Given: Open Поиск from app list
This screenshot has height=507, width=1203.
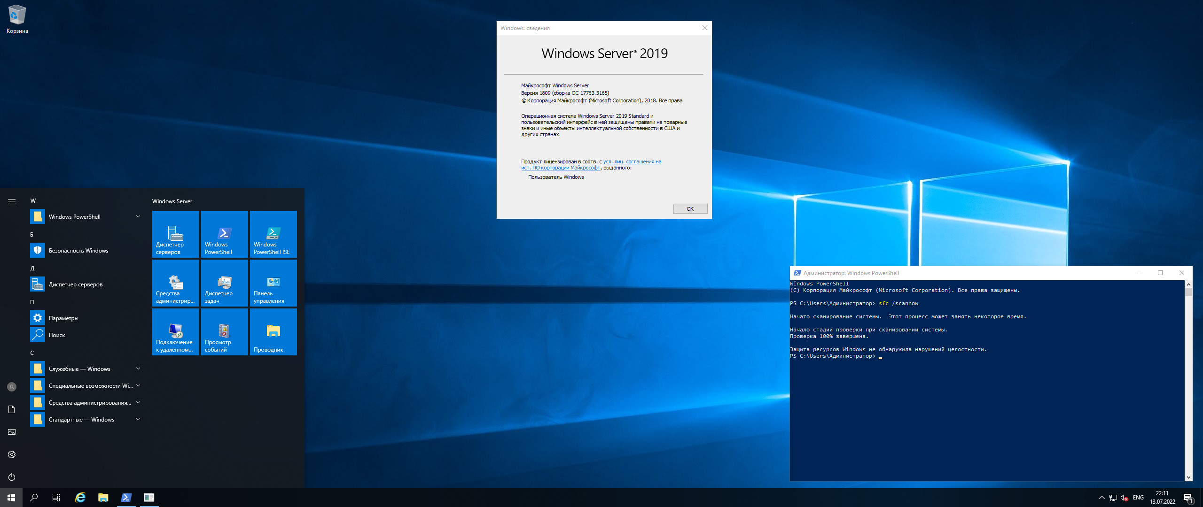Looking at the screenshot, I should click(86, 335).
